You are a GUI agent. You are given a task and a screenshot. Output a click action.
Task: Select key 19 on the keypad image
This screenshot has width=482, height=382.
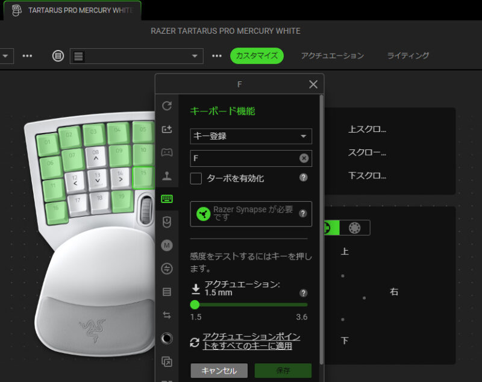(x=122, y=200)
